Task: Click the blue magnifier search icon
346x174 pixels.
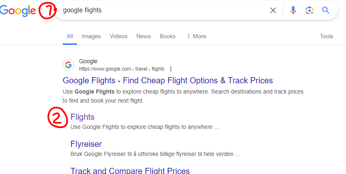Action: click(326, 10)
